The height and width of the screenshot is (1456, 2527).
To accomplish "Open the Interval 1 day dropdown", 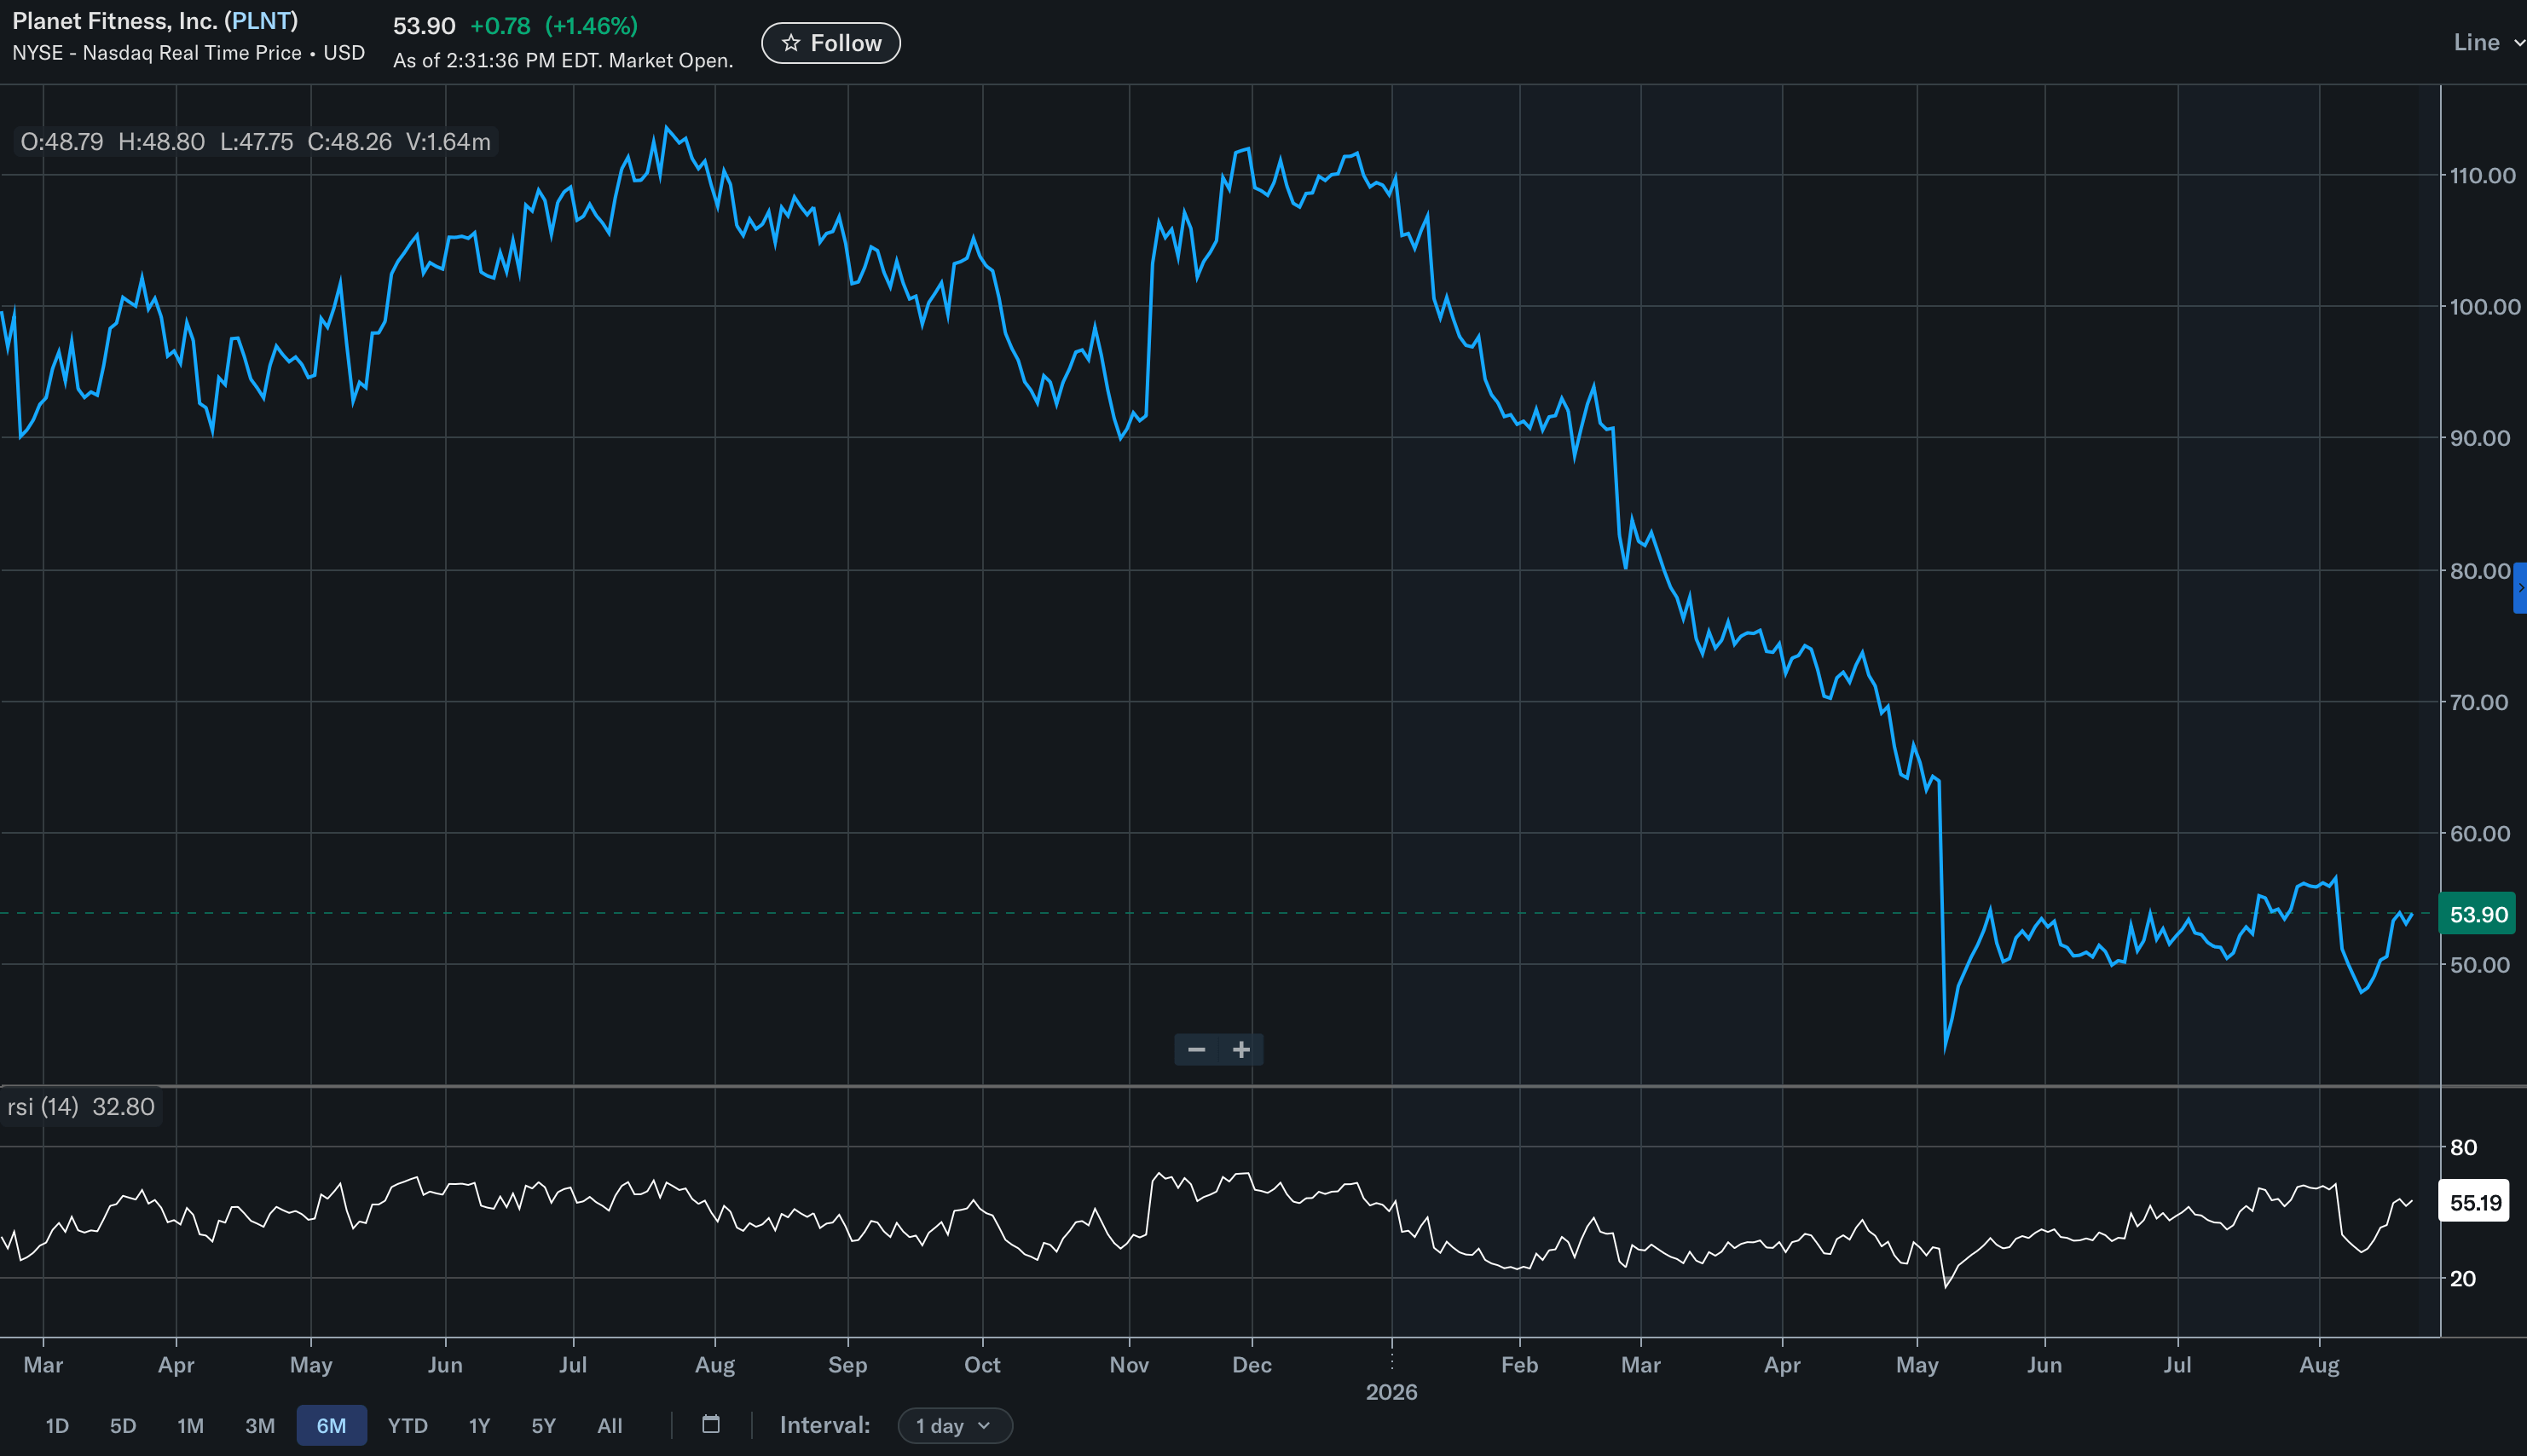I will 954,1425.
